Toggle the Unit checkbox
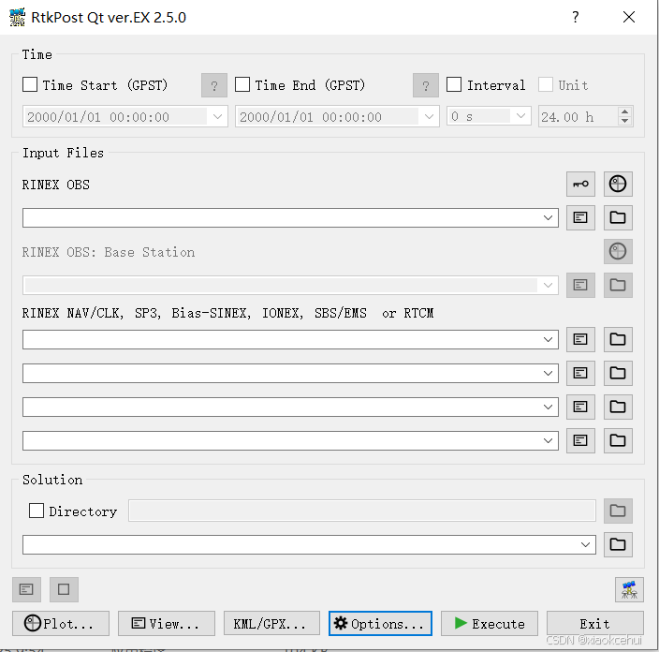Image resolution: width=659 pixels, height=652 pixels. [546, 84]
